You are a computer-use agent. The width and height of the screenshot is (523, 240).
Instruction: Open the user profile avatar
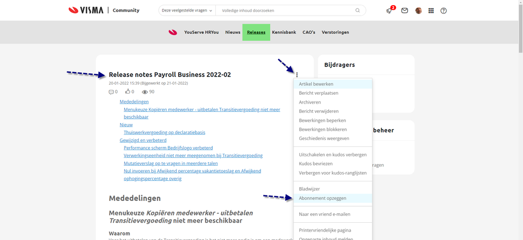pos(419,10)
